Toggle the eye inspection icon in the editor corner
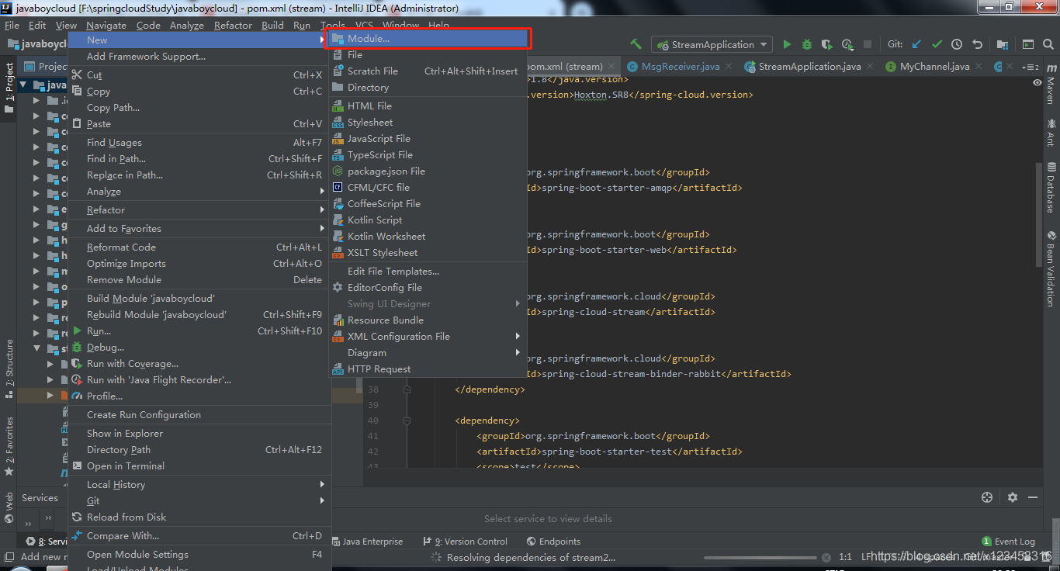Screen dimensions: 1060x571 click(x=1037, y=81)
